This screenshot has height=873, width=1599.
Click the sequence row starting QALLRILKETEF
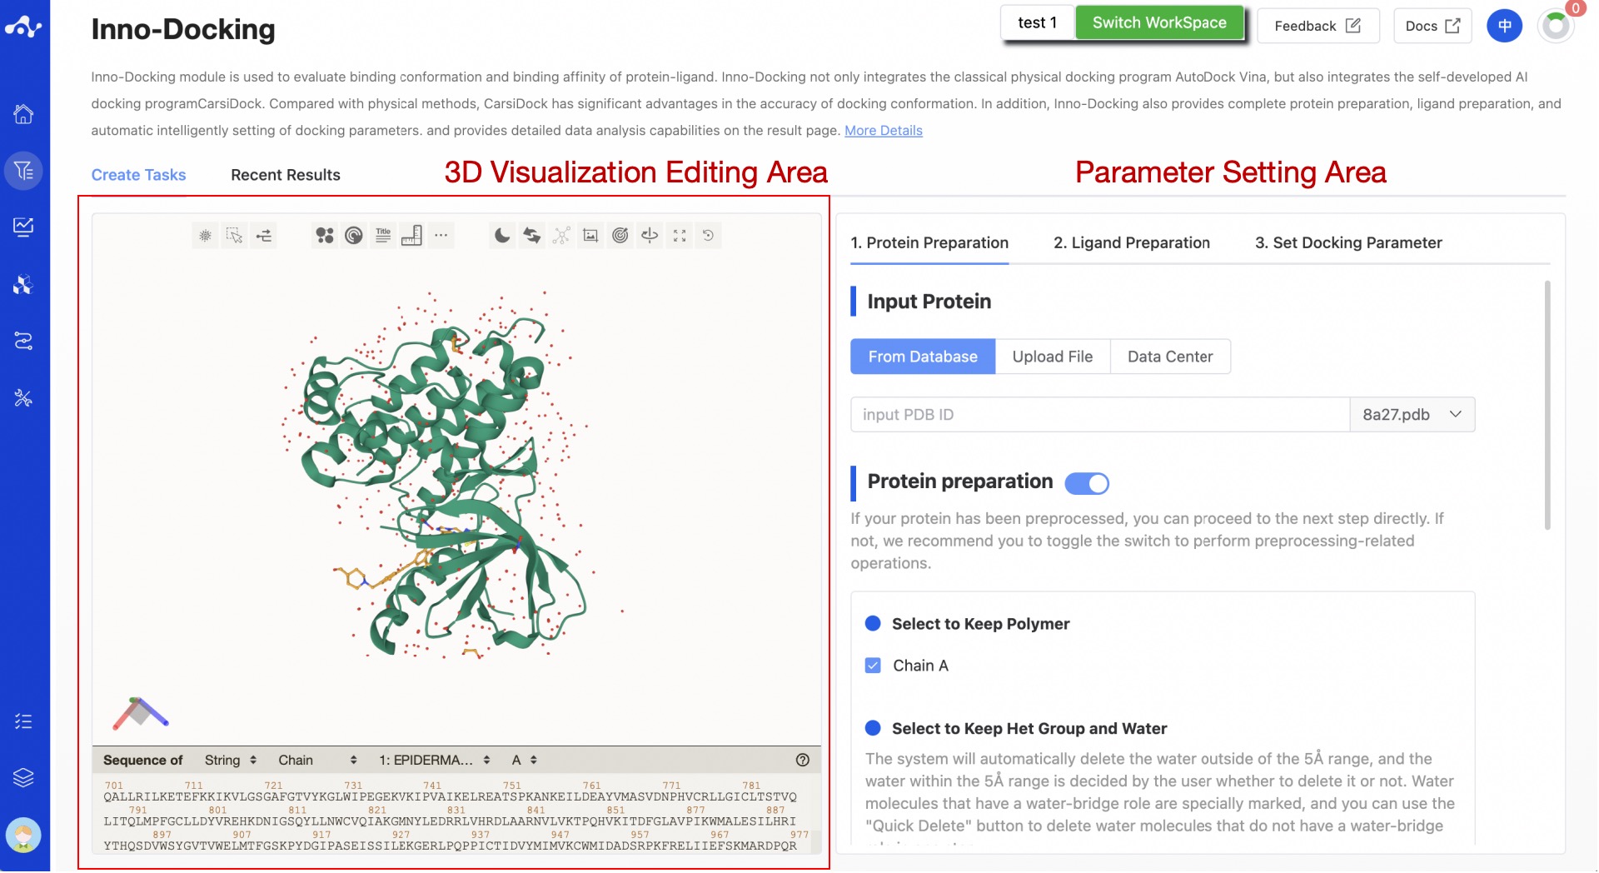[450, 798]
